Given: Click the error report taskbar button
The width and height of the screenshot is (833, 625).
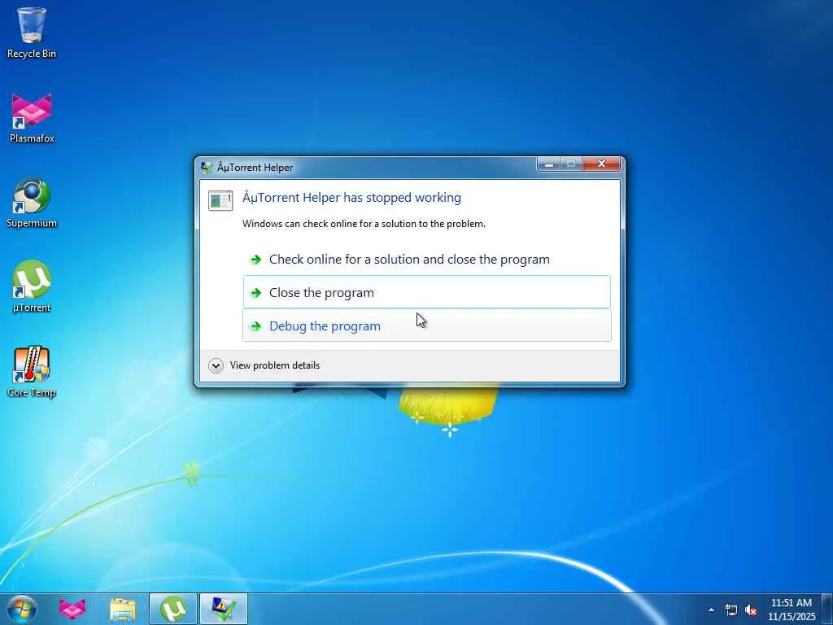Looking at the screenshot, I should pos(224,609).
